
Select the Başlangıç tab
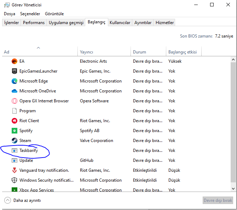click(x=97, y=22)
